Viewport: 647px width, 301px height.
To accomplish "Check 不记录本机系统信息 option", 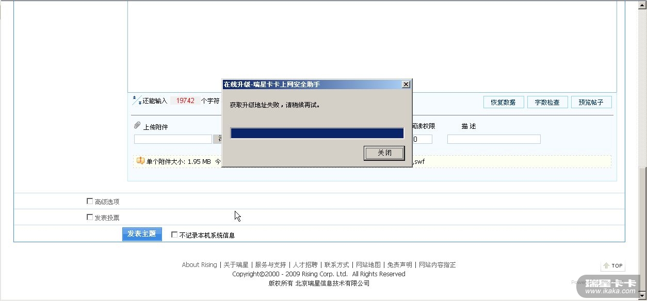I will [174, 235].
